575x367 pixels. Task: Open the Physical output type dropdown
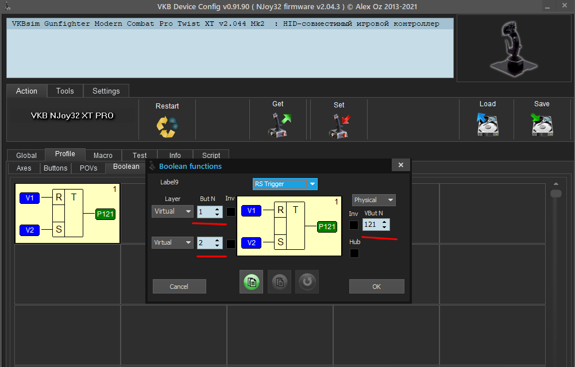[x=374, y=200]
